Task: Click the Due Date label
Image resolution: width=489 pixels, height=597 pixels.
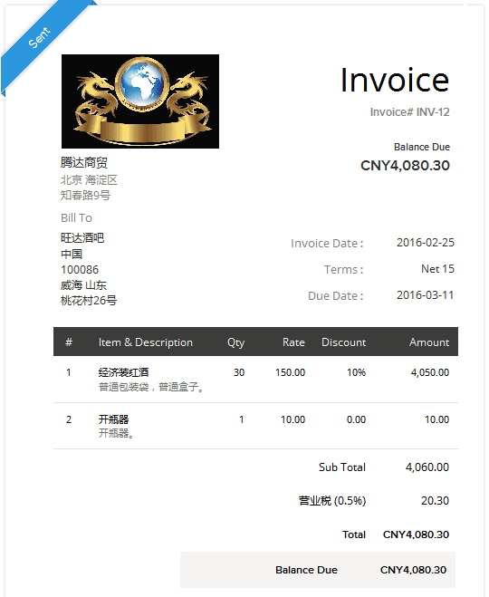Action: click(335, 296)
